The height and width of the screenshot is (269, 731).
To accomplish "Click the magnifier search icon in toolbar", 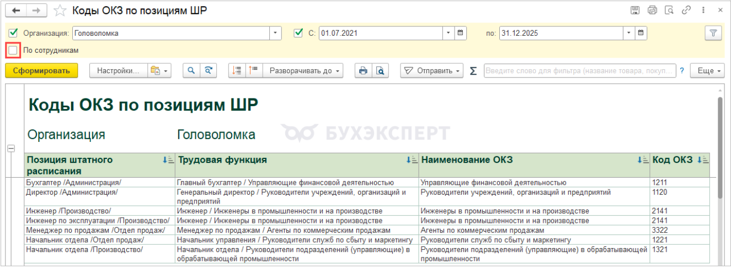I will (191, 70).
